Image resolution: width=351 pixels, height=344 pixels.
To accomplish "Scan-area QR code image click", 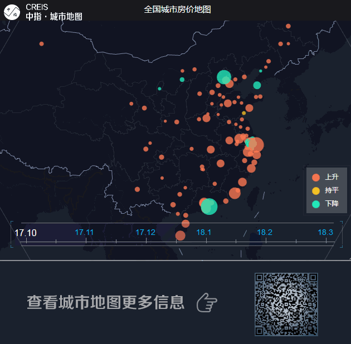I will tap(286, 304).
